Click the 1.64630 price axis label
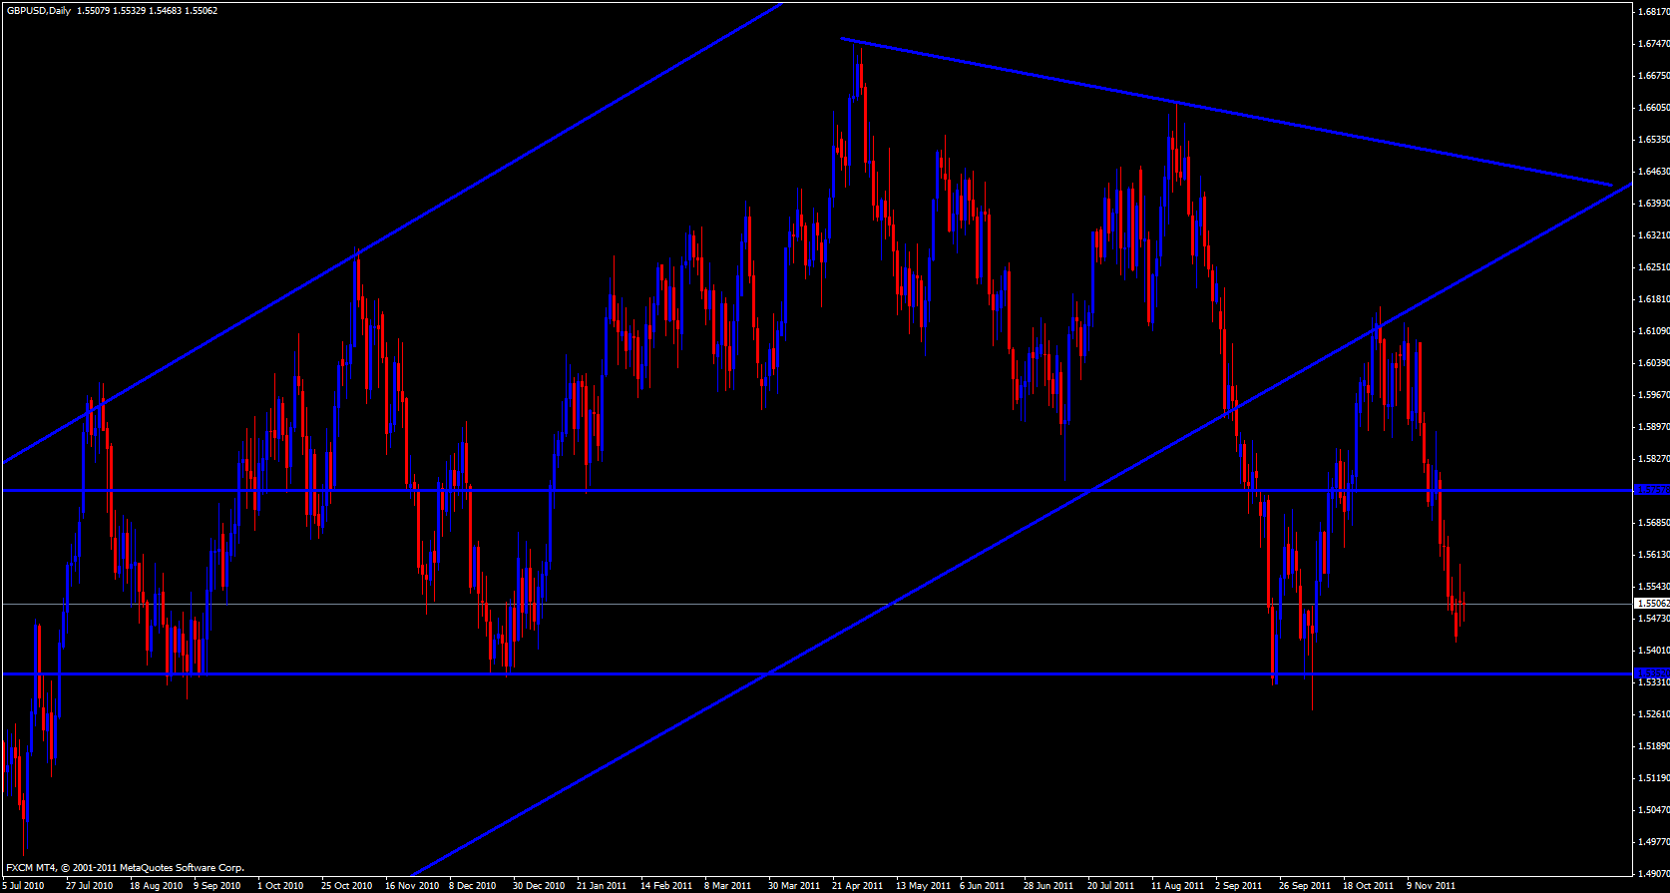Screen dimensions: 1670x893 click(x=1653, y=172)
